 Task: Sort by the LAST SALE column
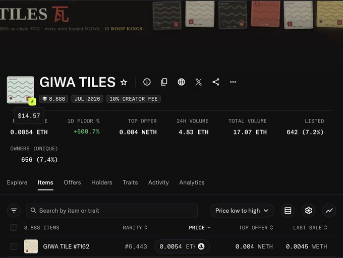310,228
